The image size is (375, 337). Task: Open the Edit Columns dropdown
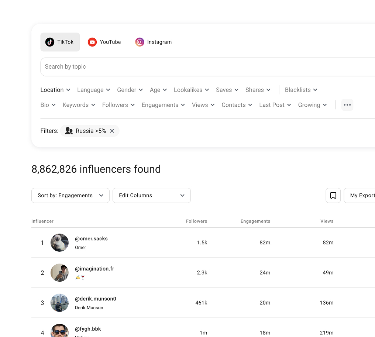coord(151,195)
